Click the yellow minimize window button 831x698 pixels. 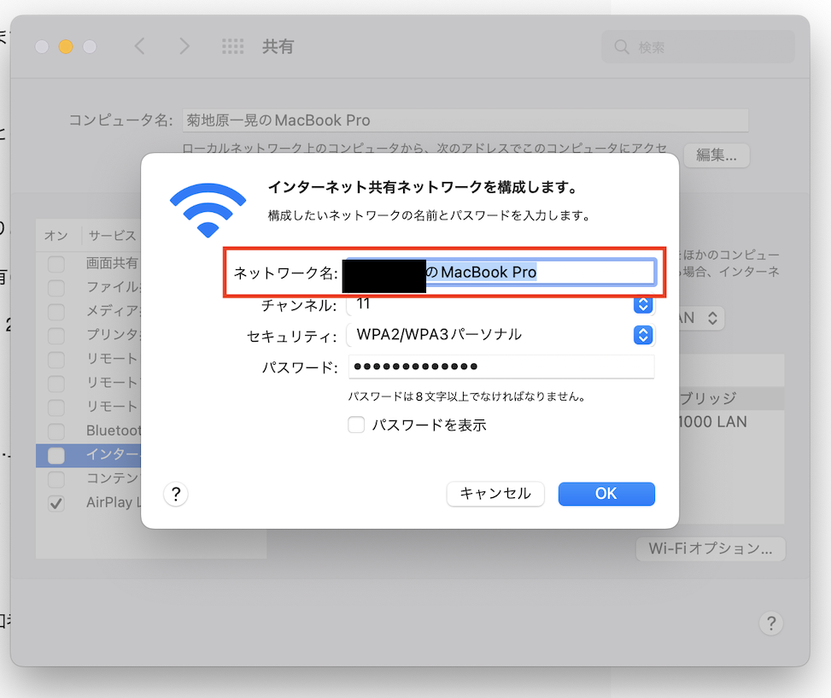[66, 47]
